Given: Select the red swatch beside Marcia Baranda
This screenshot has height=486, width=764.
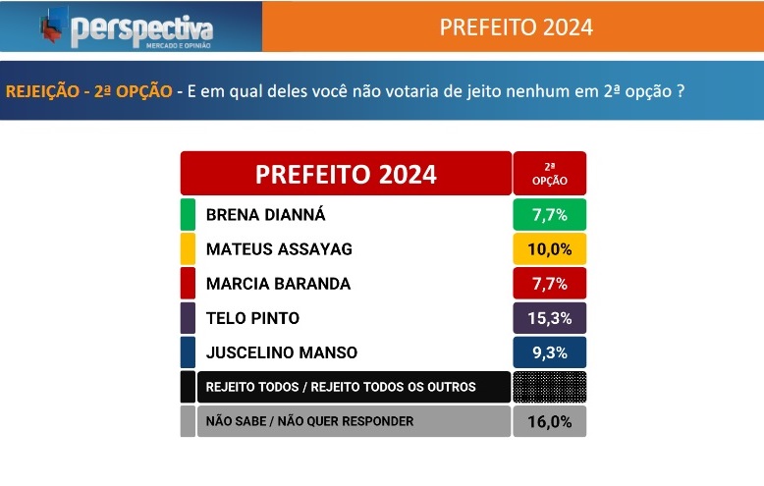Looking at the screenshot, I should (188, 283).
